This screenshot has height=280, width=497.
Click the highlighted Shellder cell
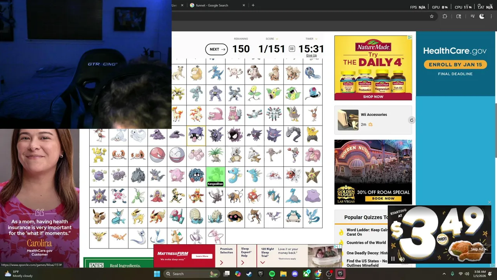pos(196,135)
